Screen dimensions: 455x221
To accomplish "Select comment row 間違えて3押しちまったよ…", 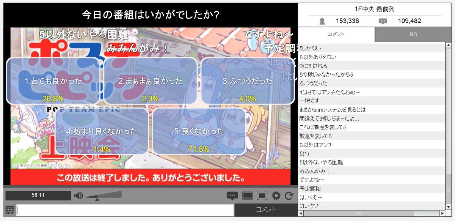I will point(372,118).
